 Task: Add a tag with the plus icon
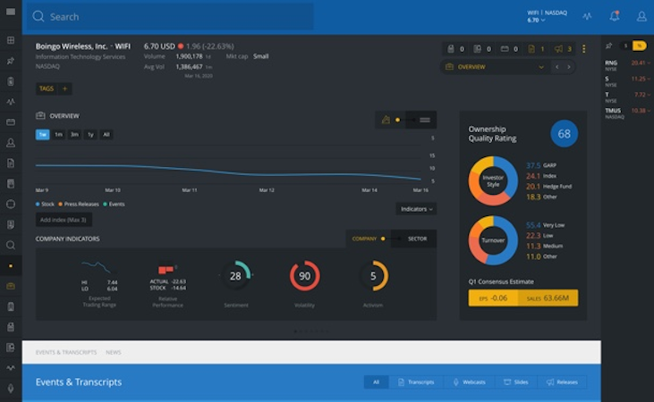point(64,88)
